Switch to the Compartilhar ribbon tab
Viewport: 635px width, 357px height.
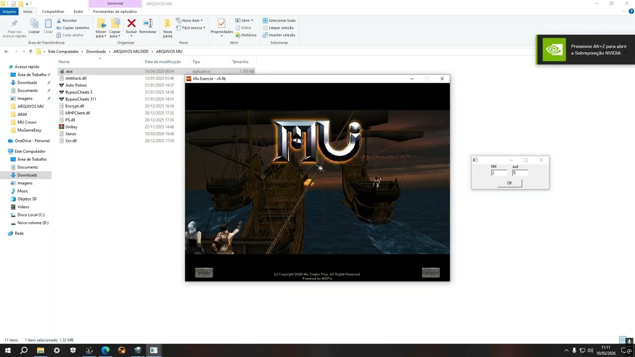53,11
